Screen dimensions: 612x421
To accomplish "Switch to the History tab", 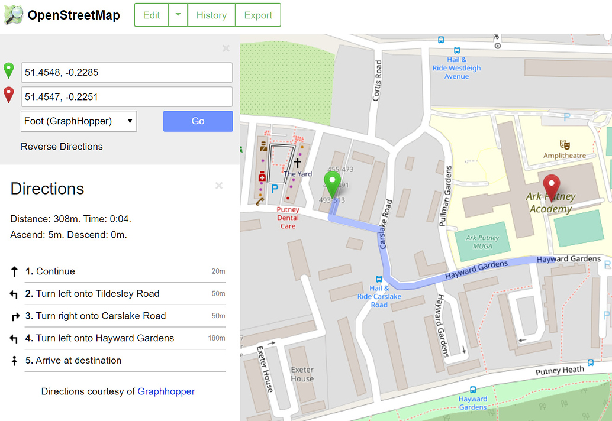I will pyautogui.click(x=211, y=15).
